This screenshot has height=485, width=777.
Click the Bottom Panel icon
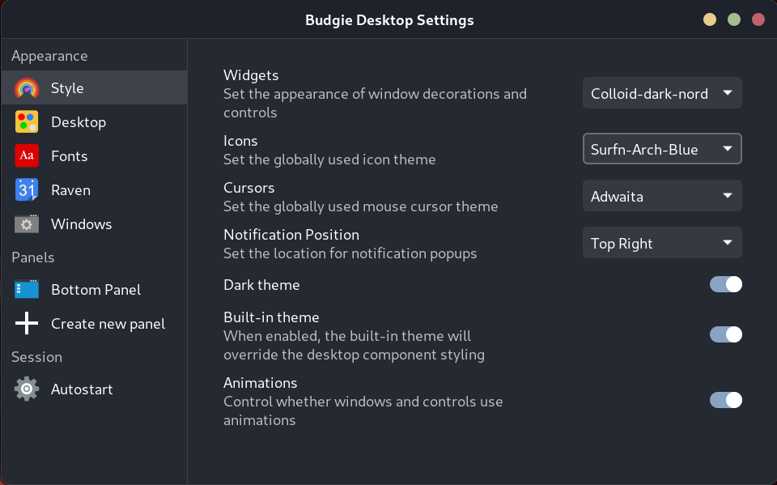(27, 290)
